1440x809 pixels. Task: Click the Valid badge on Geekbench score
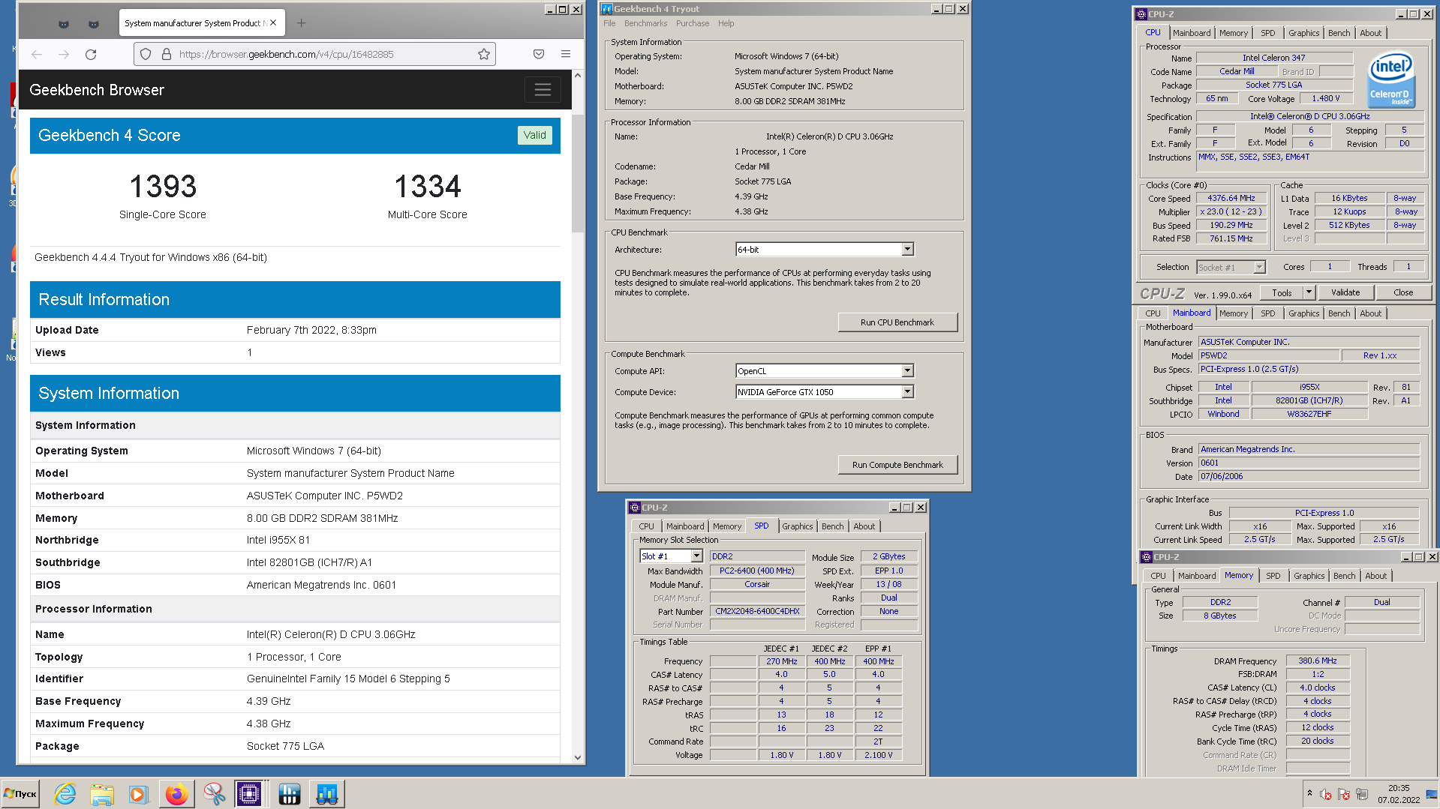(x=534, y=135)
